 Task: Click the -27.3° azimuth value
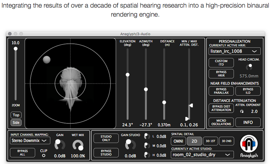(x=146, y=125)
